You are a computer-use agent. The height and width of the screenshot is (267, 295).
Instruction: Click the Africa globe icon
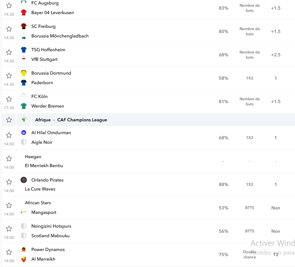coord(24,120)
